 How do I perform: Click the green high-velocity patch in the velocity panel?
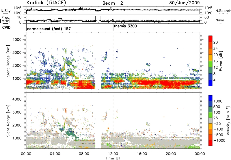(x=70, y=133)
